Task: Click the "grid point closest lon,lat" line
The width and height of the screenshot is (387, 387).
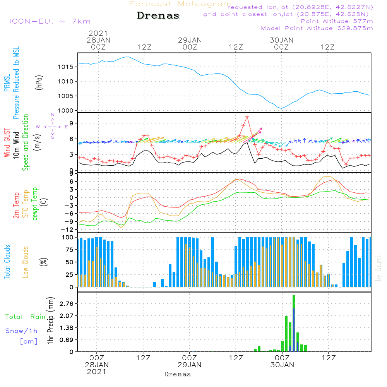Action: click(x=286, y=14)
